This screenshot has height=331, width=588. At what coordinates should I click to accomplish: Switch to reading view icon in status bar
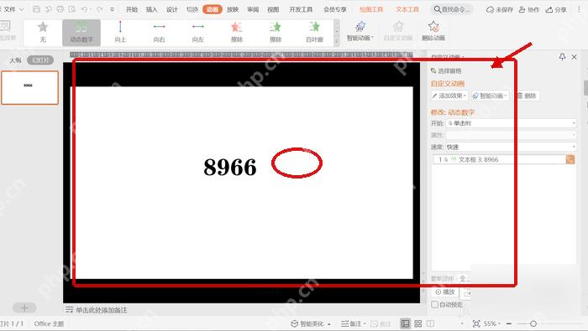coord(430,323)
